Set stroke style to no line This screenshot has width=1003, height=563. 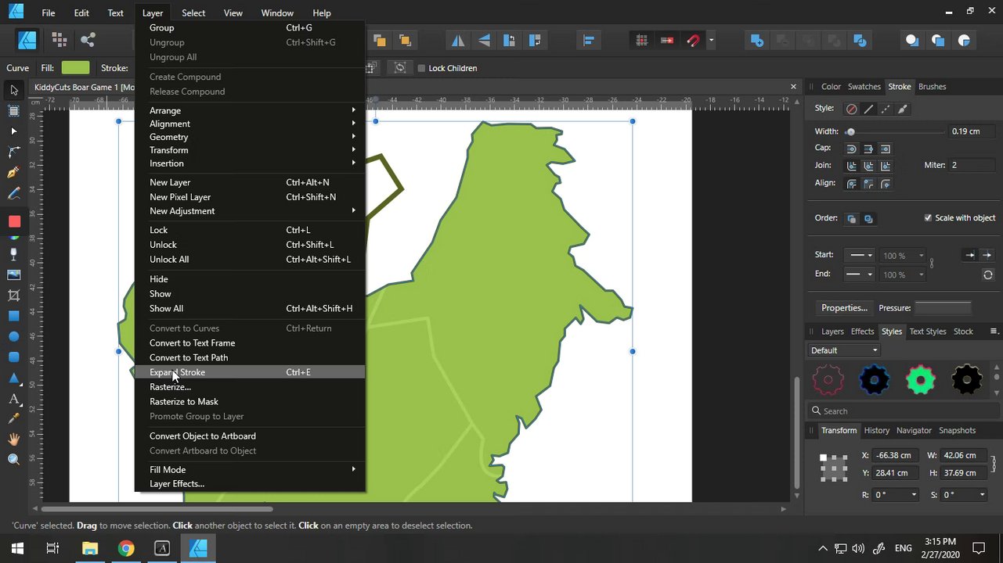(851, 109)
